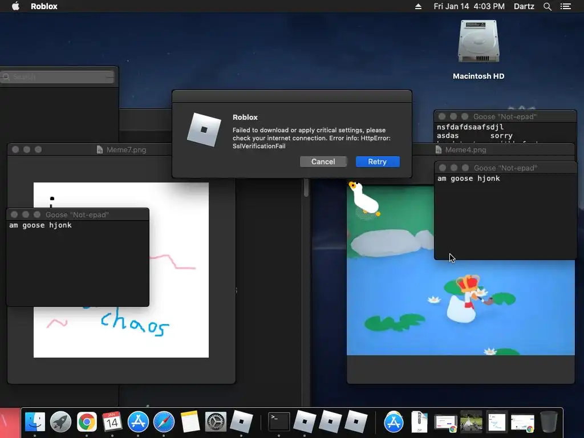Click the Search field in left window

click(58, 77)
